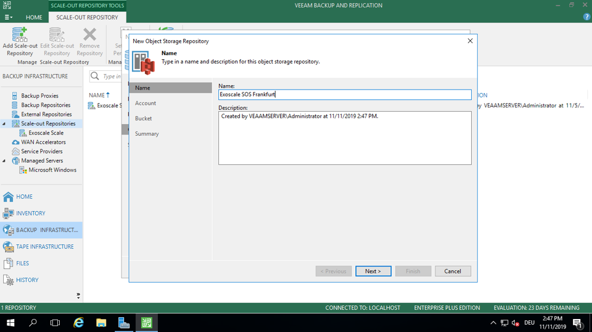Open the Inventory view icon
592x332 pixels.
point(8,214)
